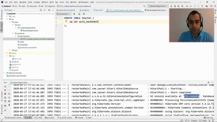Start debugging with the green bug icon
The height and width of the screenshot is (122, 217).
[175, 6]
